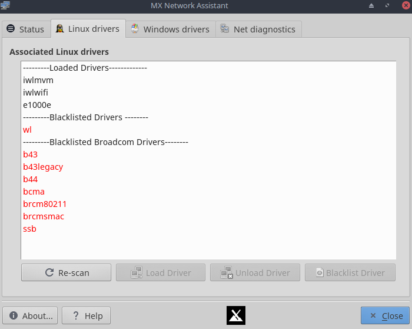Select the Linux drivers tab

point(88,29)
